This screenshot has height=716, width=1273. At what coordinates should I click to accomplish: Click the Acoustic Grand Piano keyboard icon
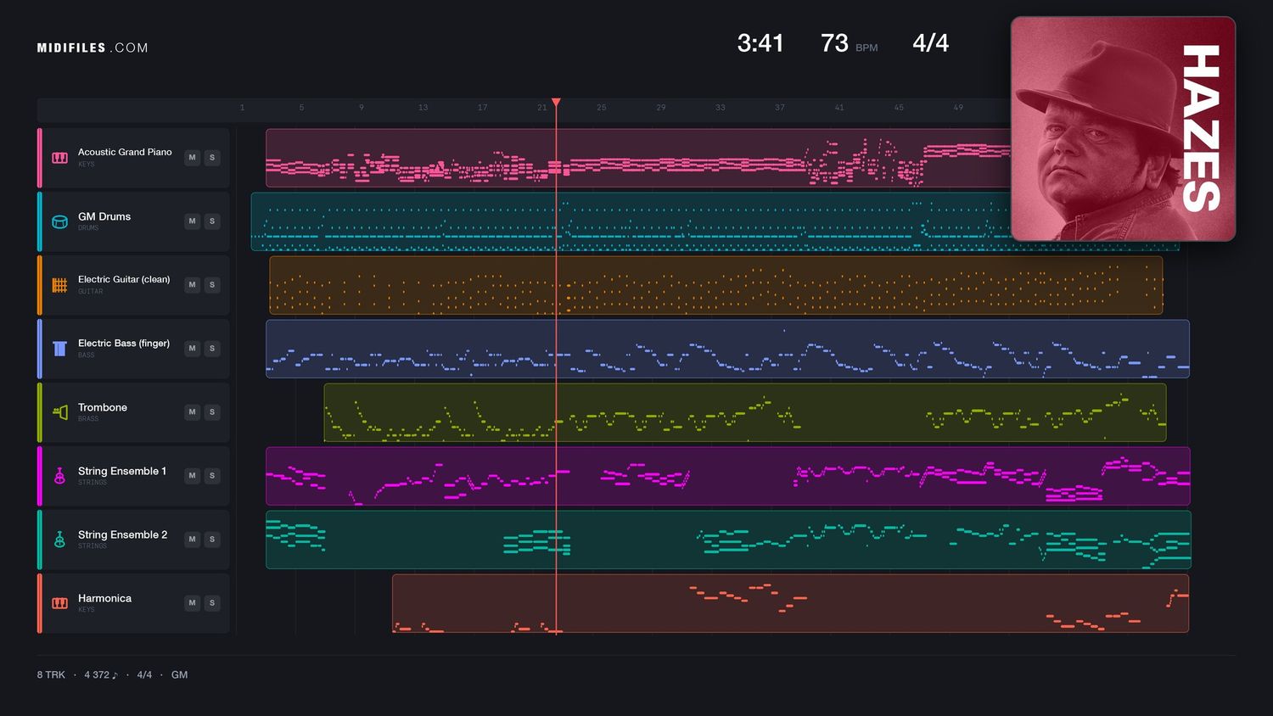pos(59,158)
